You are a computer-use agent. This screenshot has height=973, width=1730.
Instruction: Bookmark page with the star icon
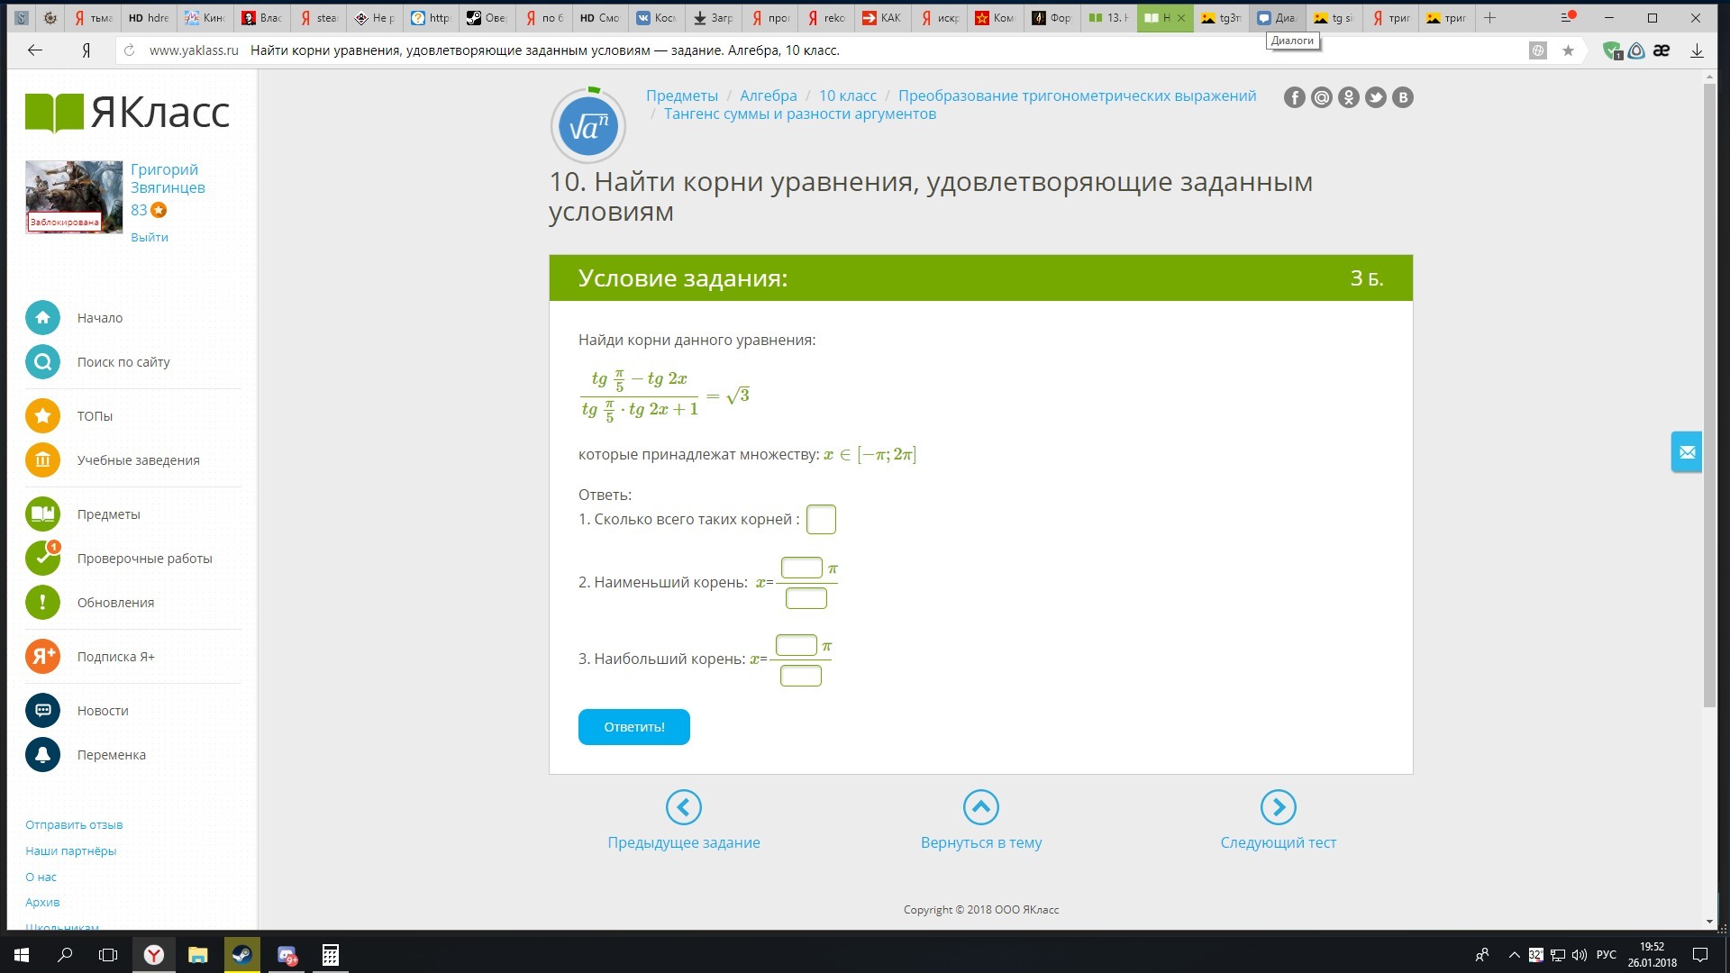(x=1568, y=50)
